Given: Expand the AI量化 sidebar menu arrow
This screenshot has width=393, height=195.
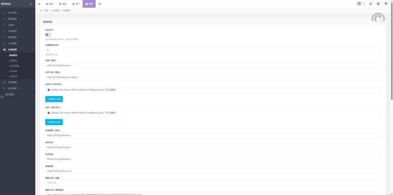Looking at the screenshot, I should pyautogui.click(x=33, y=25).
